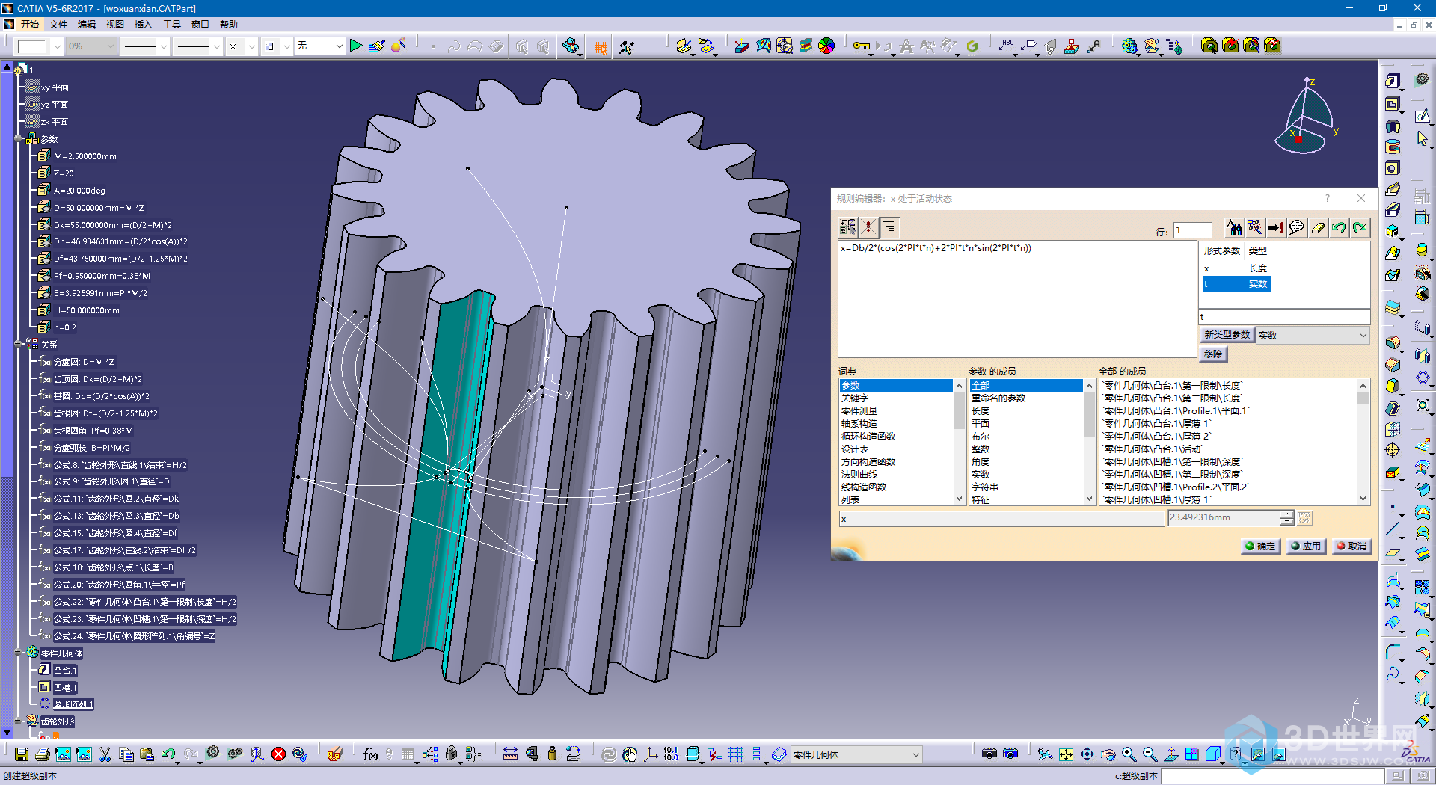
Task: Select tree item Z=20
Action: pos(64,173)
